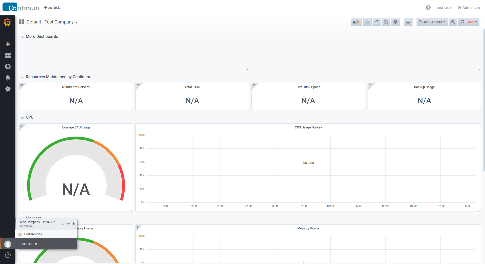
Task: Click the Add panel toolbar button
Action: coord(356,22)
